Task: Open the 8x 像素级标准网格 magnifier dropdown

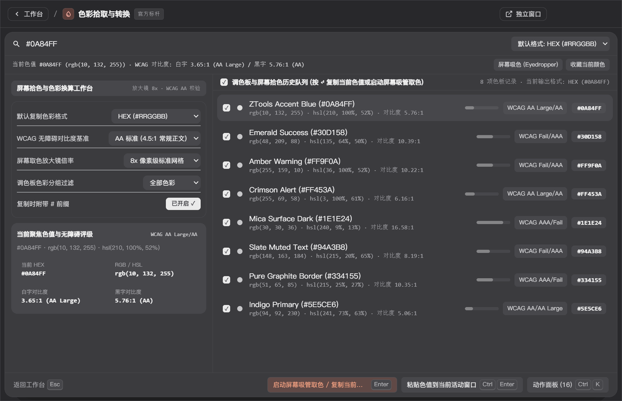Action: point(162,161)
